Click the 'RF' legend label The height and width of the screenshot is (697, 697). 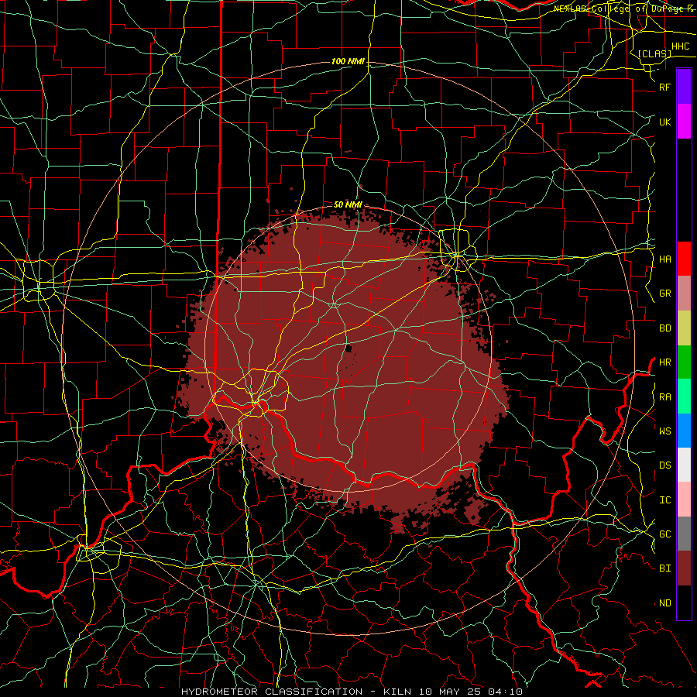pyautogui.click(x=664, y=87)
